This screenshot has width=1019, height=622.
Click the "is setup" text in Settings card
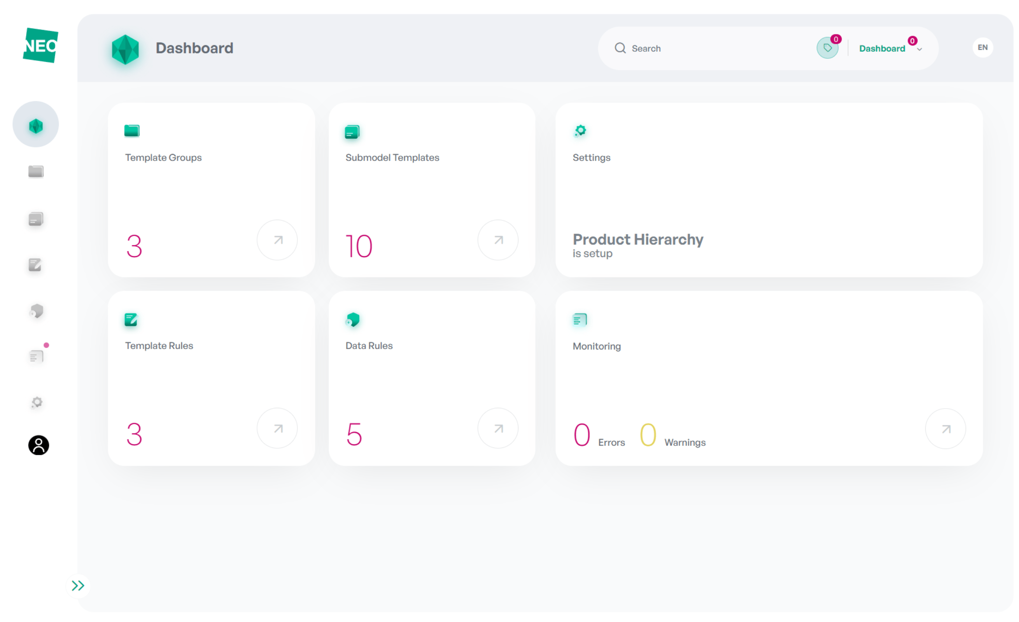[594, 254]
